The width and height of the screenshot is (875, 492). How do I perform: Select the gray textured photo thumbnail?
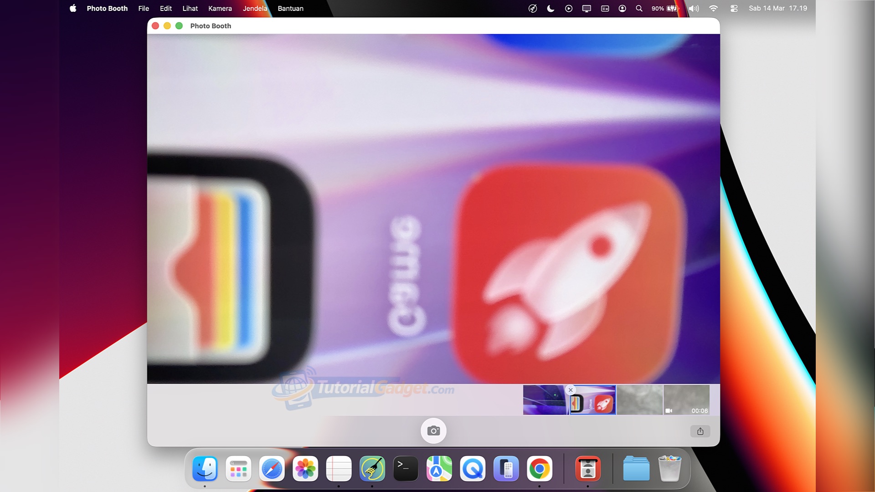640,400
